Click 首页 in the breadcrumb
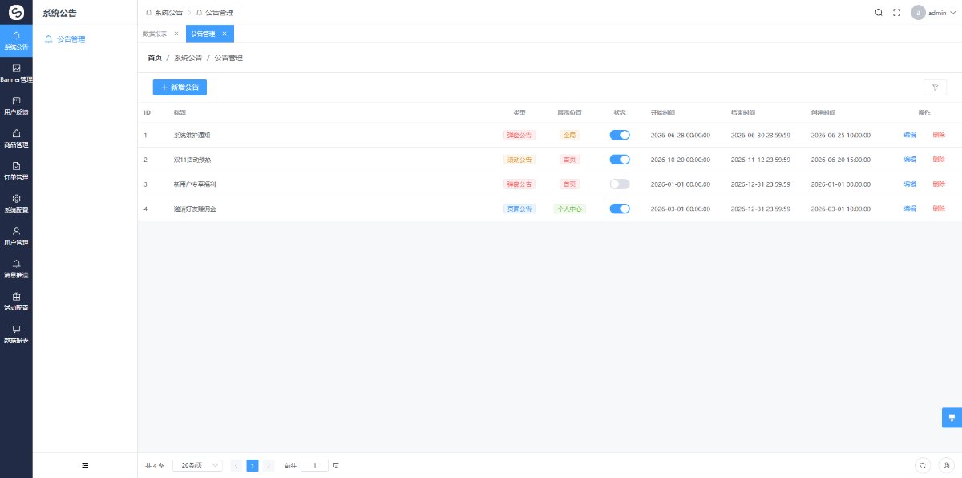 (155, 58)
